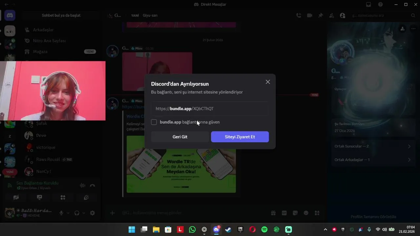Open the DM with Devo
420x236 pixels.
[61, 135]
